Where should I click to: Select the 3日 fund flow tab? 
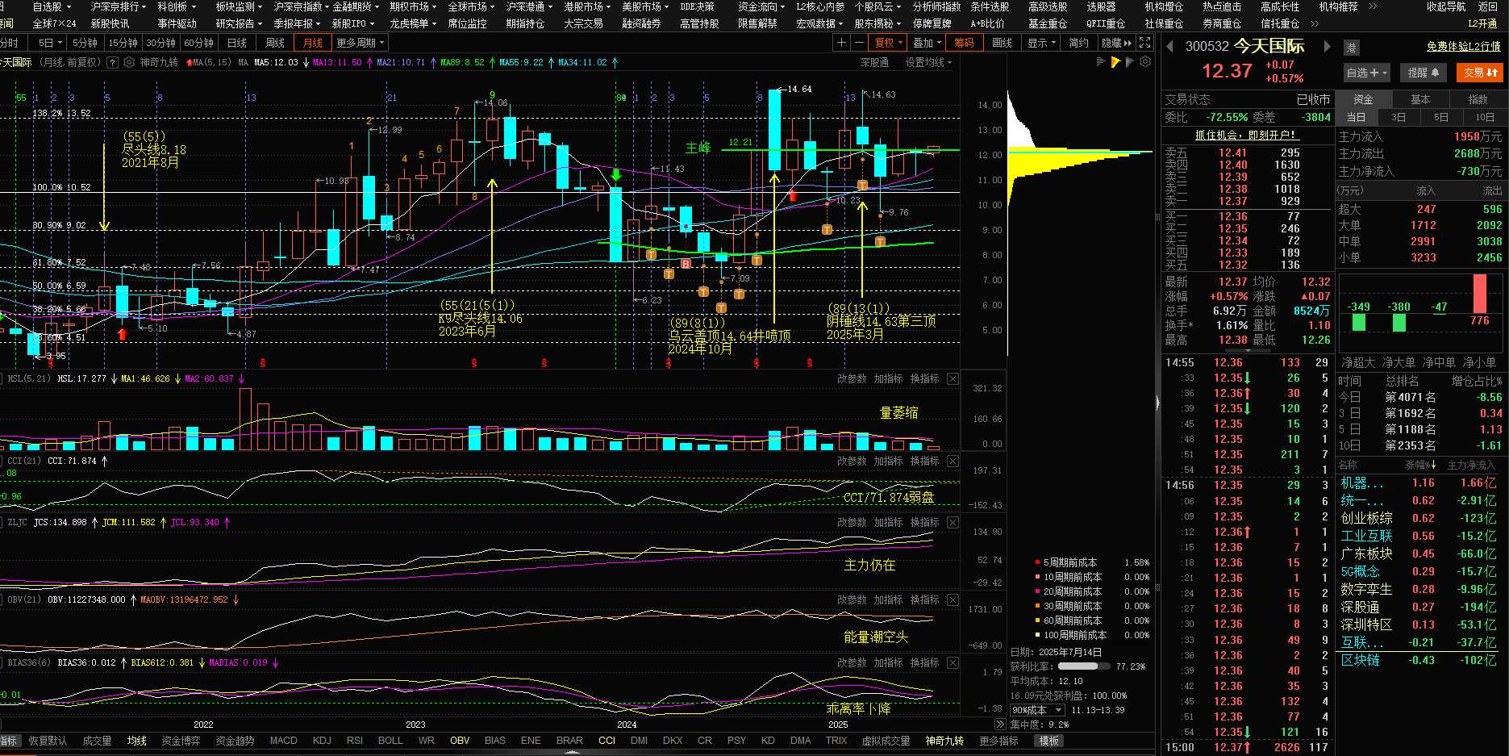1399,117
